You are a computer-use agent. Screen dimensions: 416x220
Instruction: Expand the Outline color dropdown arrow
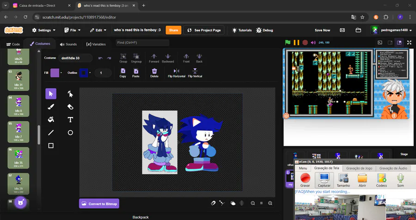(90, 72)
